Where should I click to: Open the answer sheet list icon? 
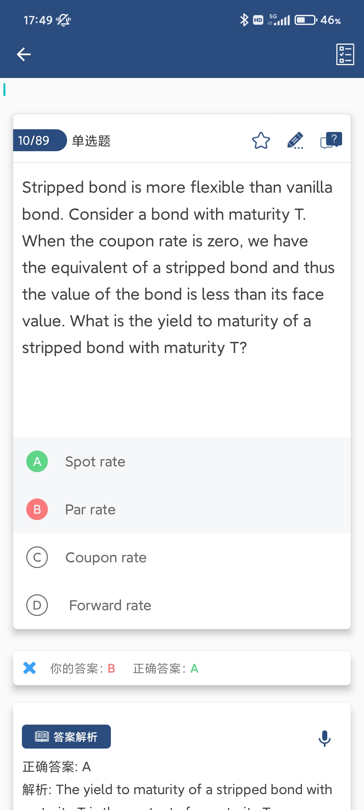click(x=345, y=54)
